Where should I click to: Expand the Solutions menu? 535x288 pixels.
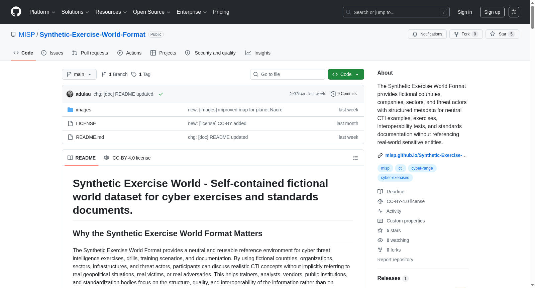pos(75,12)
